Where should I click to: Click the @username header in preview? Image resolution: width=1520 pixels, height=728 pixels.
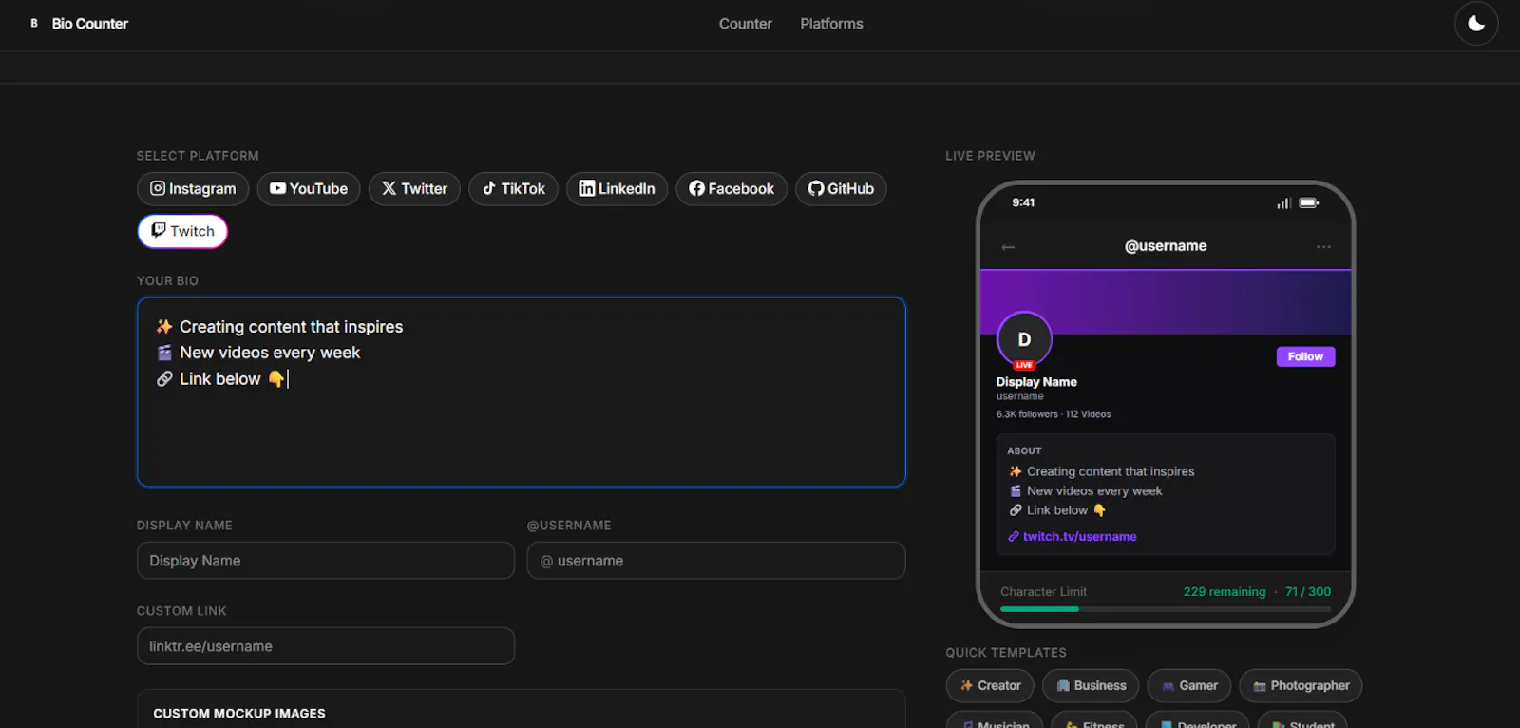[x=1166, y=246]
